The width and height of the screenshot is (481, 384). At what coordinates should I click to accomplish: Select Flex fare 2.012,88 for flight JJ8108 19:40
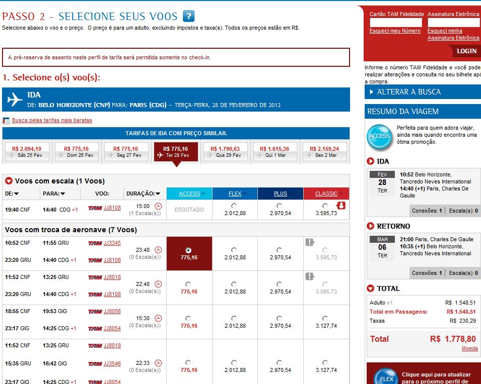coord(234,206)
